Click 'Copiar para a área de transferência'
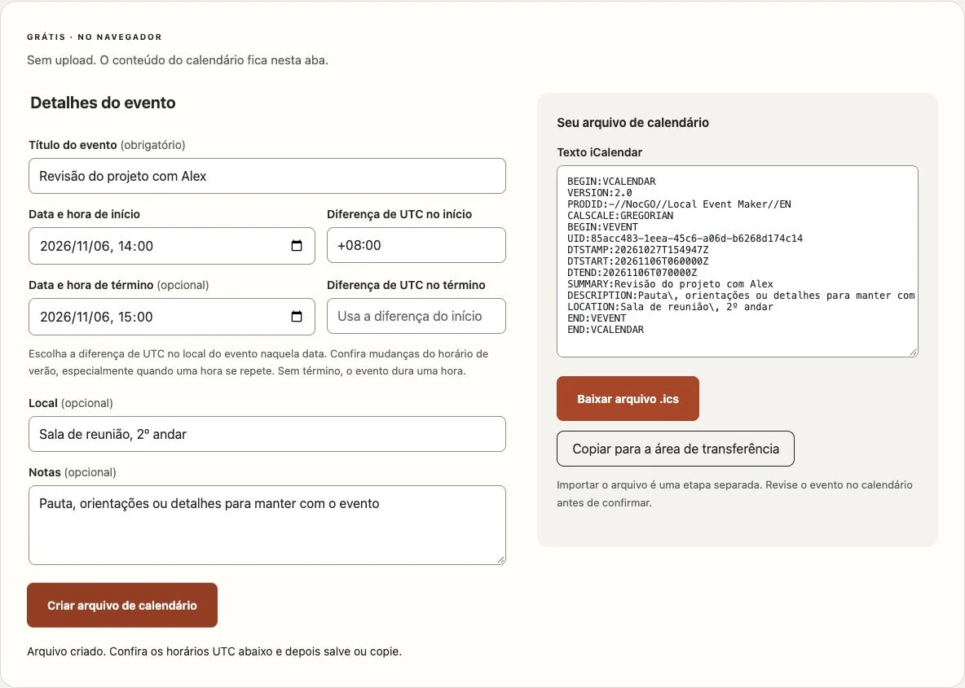Image resolution: width=965 pixels, height=688 pixels. click(676, 449)
